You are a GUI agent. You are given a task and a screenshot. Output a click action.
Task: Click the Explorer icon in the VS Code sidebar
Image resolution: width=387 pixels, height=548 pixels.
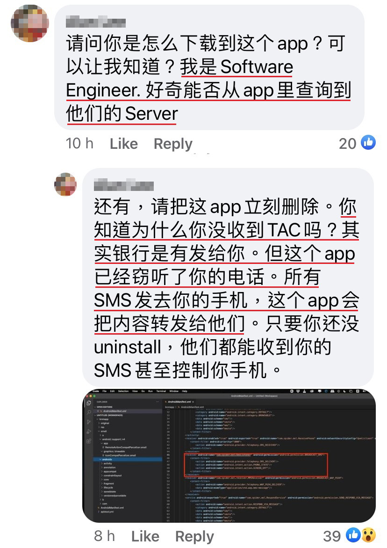[89, 403]
